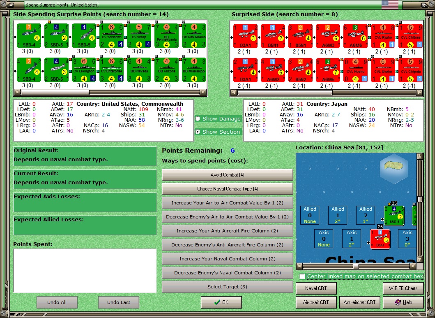Open the Anti-aircraft CRT chart
This screenshot has width=444, height=318.
(x=360, y=302)
